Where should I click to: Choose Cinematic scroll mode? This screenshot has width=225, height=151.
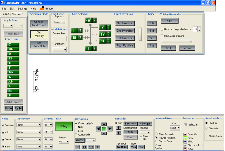[x=206, y=128]
